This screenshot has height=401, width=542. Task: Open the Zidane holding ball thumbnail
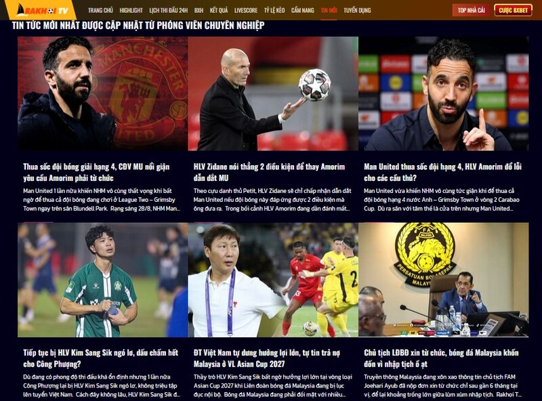point(273,93)
